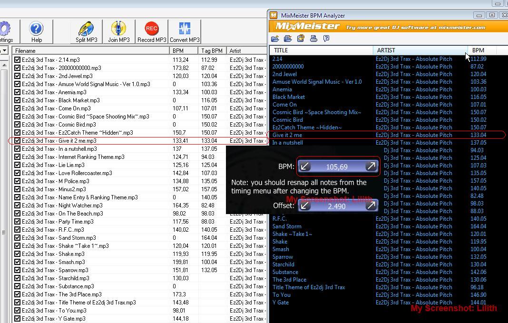Select file row 'Ez2dj 3rd Trax - Substance.mp3'

click(58, 286)
